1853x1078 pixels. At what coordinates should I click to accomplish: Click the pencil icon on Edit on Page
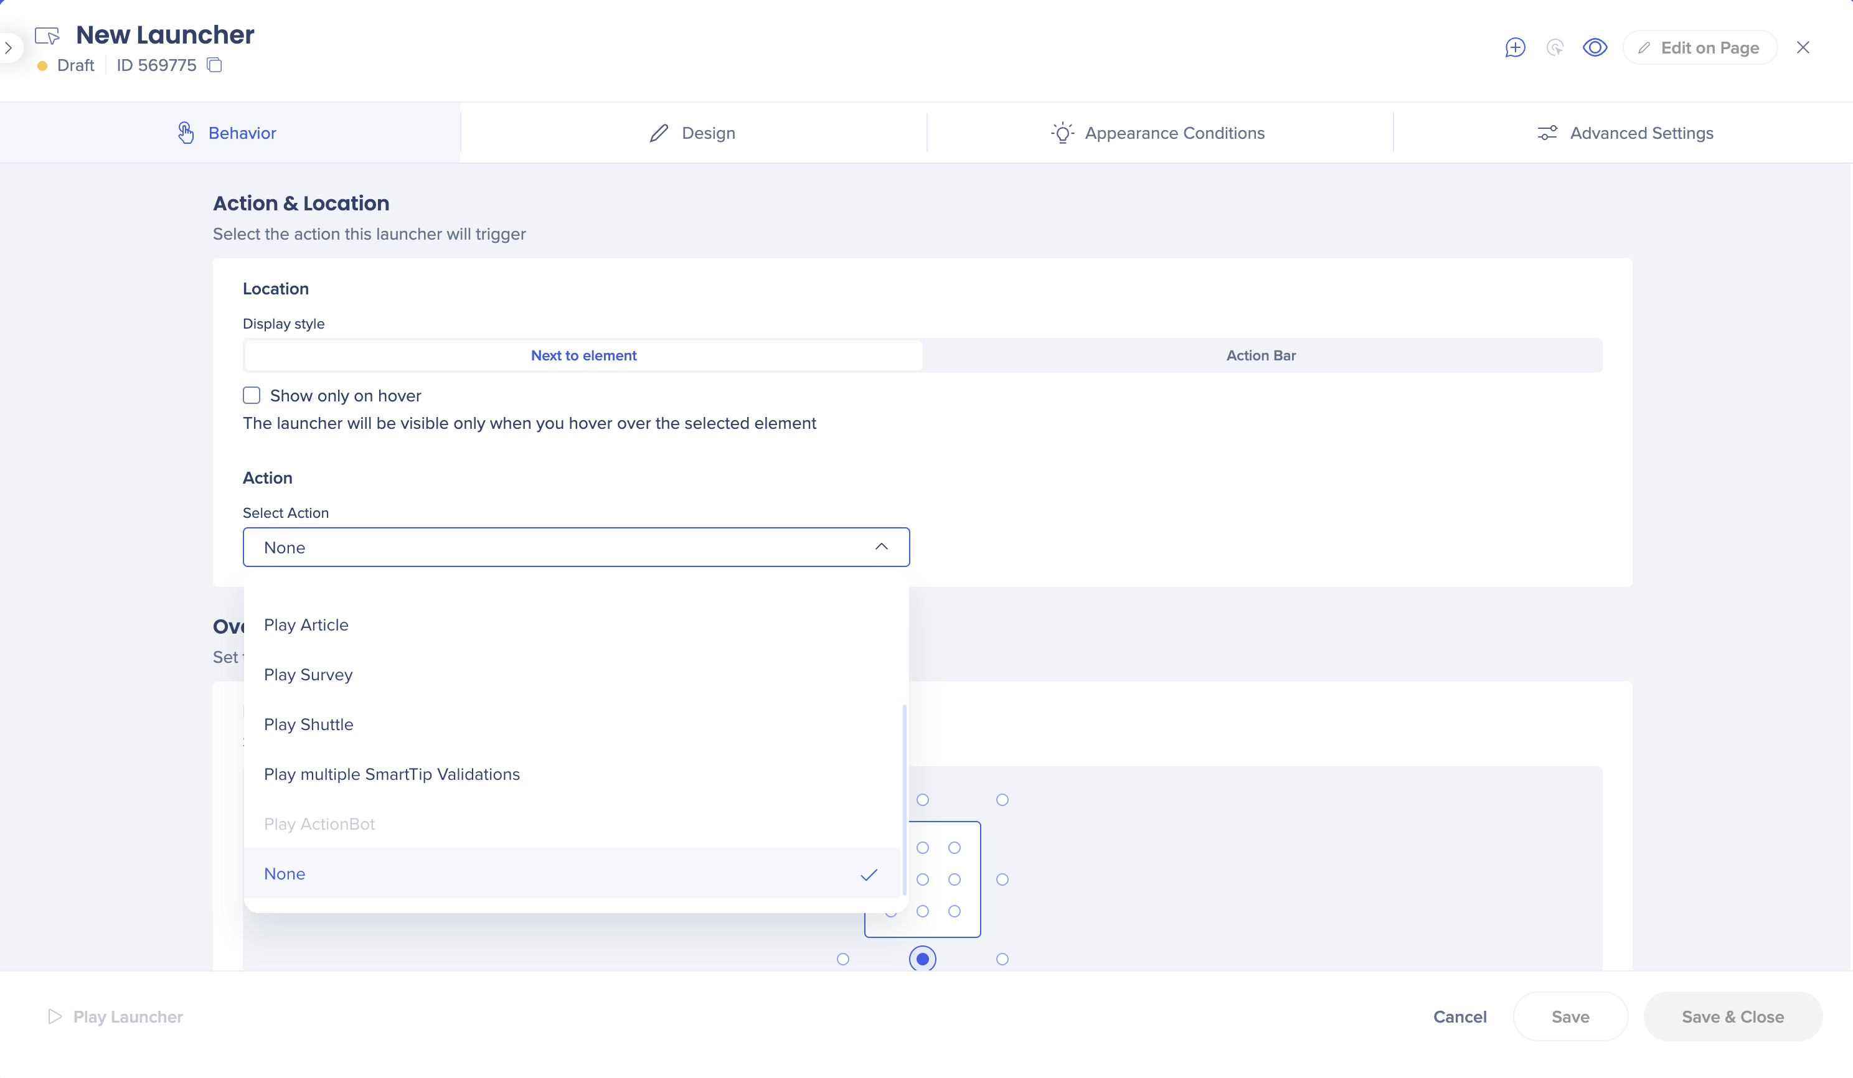point(1644,48)
